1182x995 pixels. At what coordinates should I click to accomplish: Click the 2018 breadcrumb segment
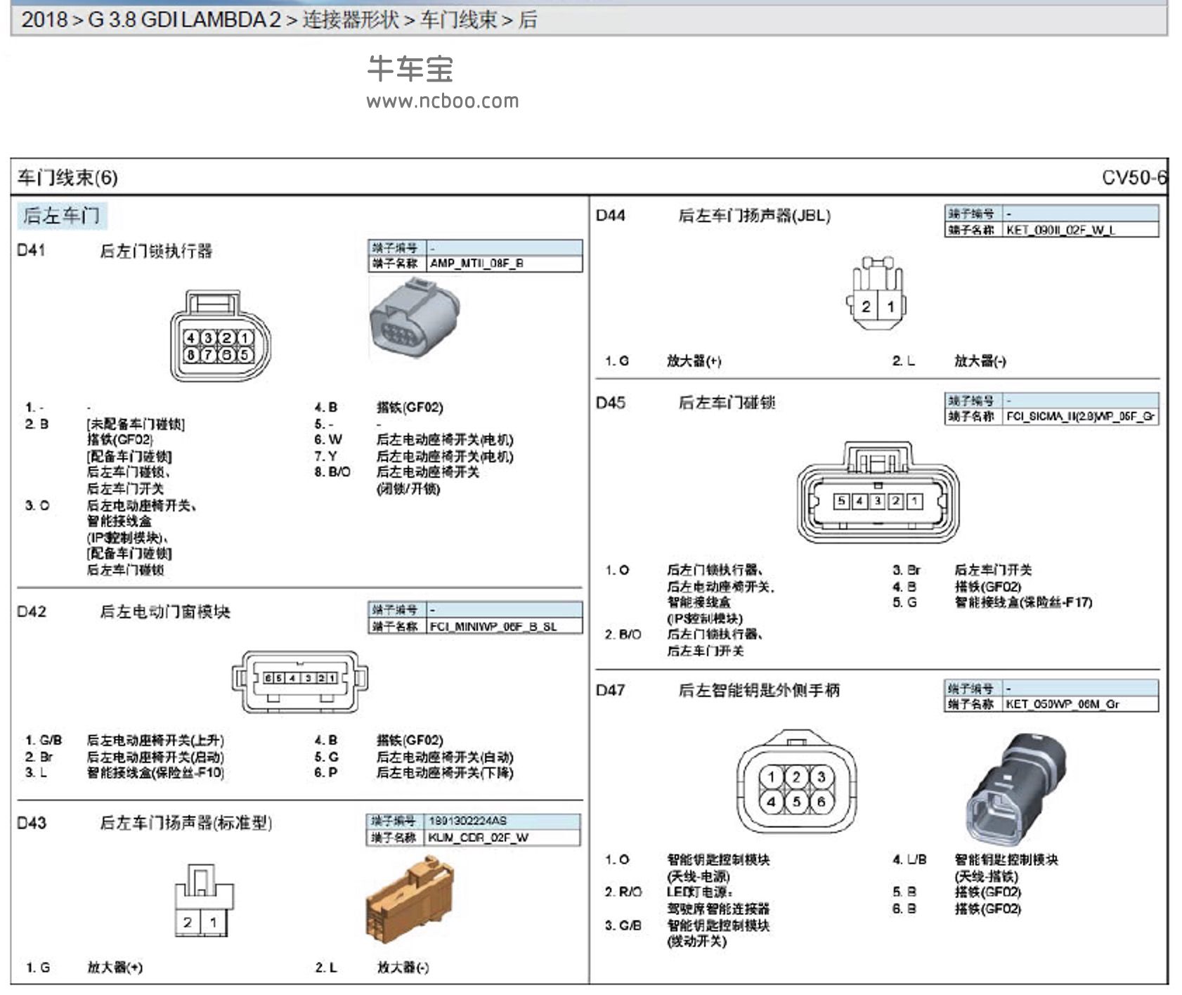point(44,20)
